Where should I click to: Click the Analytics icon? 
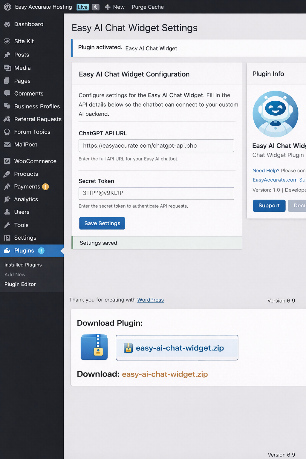click(x=7, y=199)
